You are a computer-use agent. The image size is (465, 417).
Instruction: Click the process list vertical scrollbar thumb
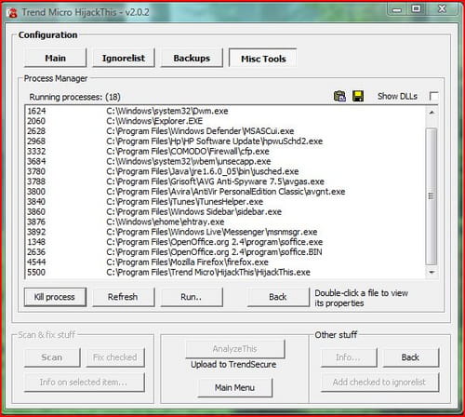pos(432,196)
